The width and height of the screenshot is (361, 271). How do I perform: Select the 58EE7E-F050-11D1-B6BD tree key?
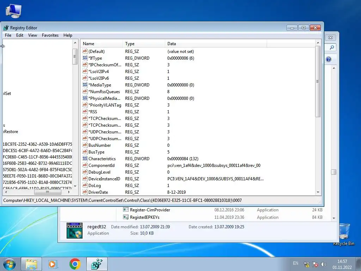[37, 176]
